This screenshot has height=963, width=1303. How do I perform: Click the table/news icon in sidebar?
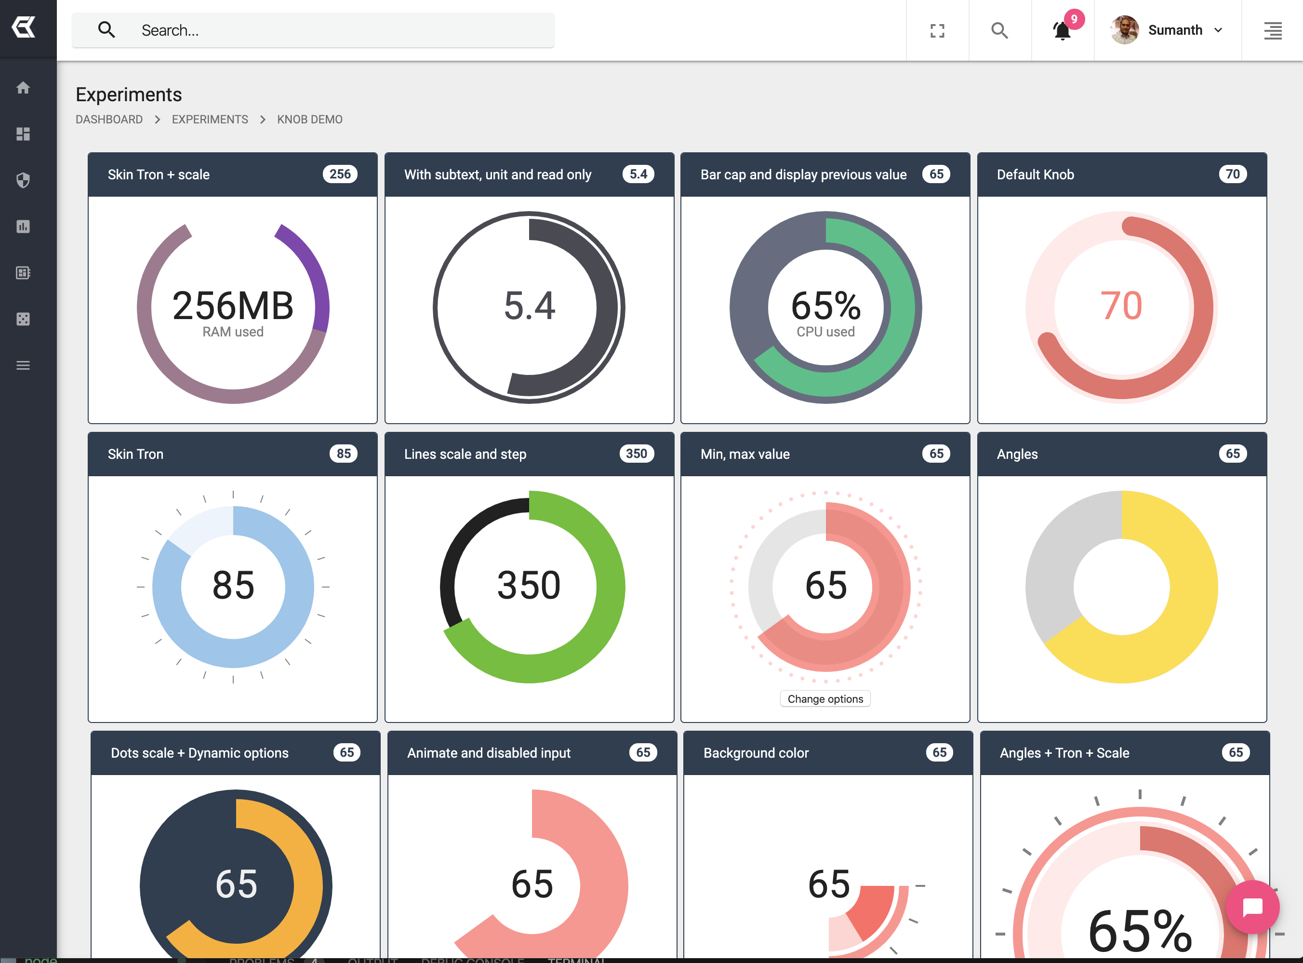(23, 273)
